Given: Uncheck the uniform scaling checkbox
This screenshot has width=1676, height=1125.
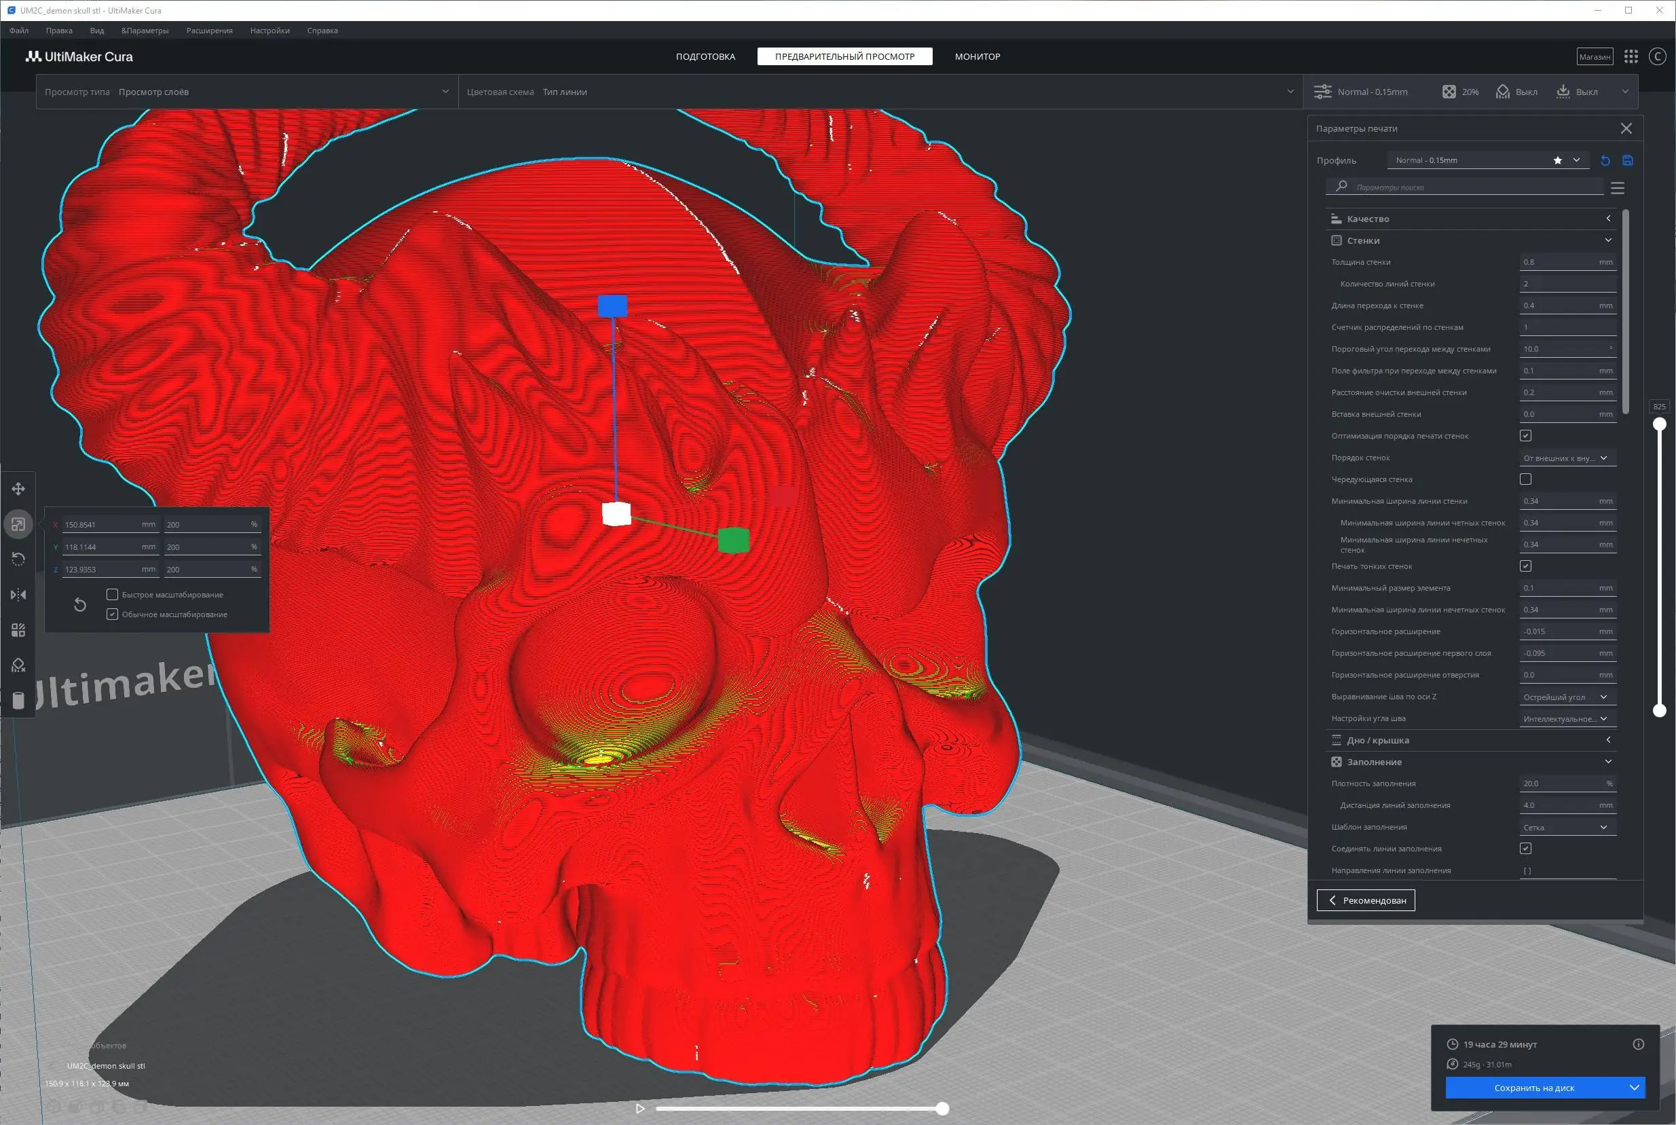Looking at the screenshot, I should 113,614.
